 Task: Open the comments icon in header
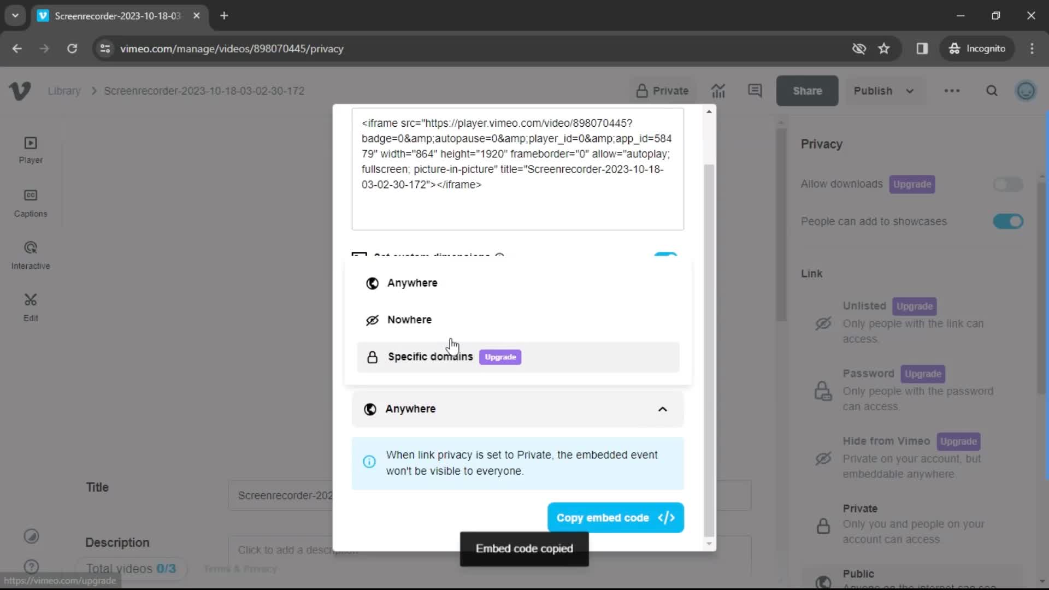[x=755, y=91]
